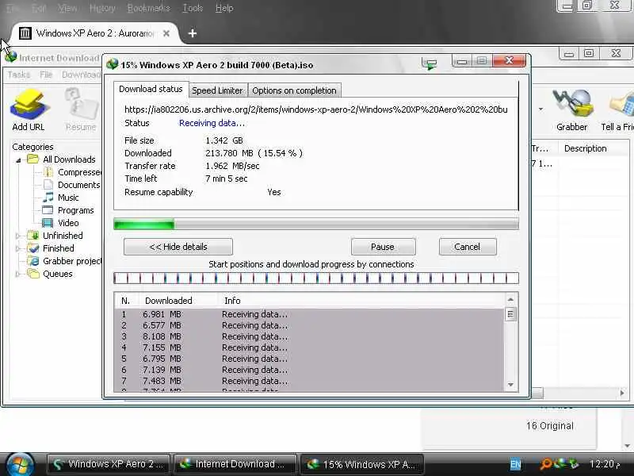The image size is (634, 476).
Task: Click the connections list scroll up arrow
Action: pyautogui.click(x=510, y=300)
